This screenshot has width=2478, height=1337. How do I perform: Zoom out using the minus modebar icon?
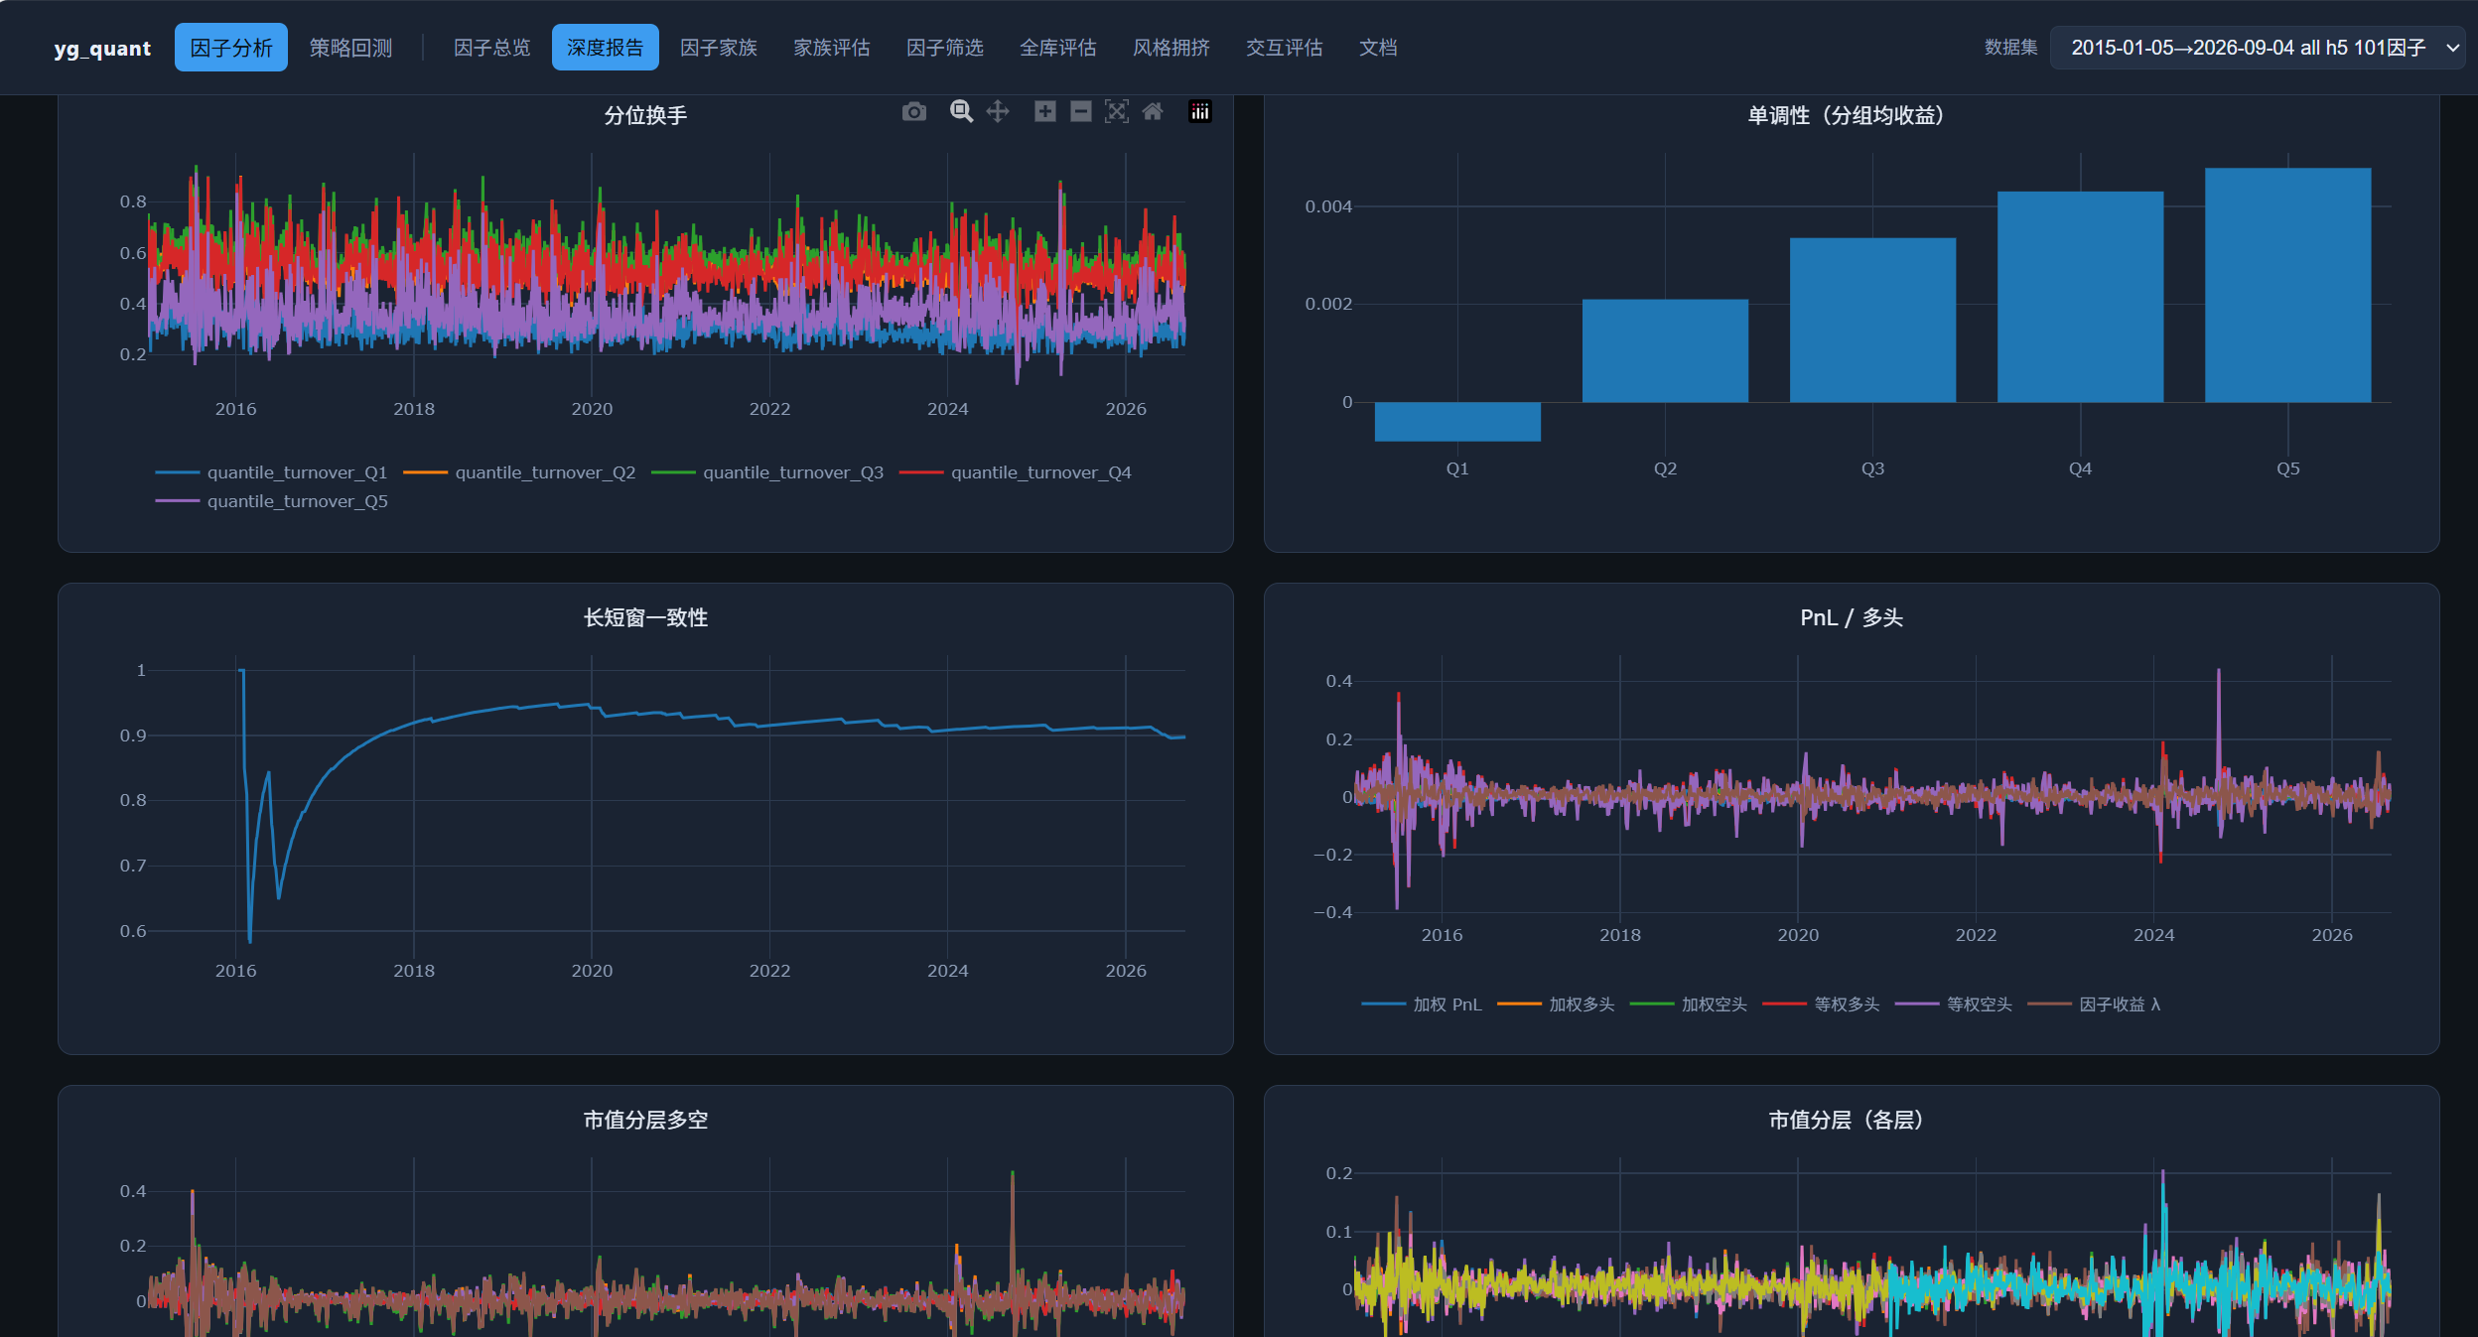tap(1081, 112)
